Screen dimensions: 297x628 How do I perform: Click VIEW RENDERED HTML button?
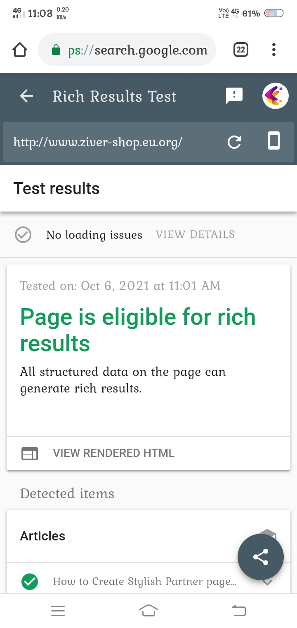(148, 453)
